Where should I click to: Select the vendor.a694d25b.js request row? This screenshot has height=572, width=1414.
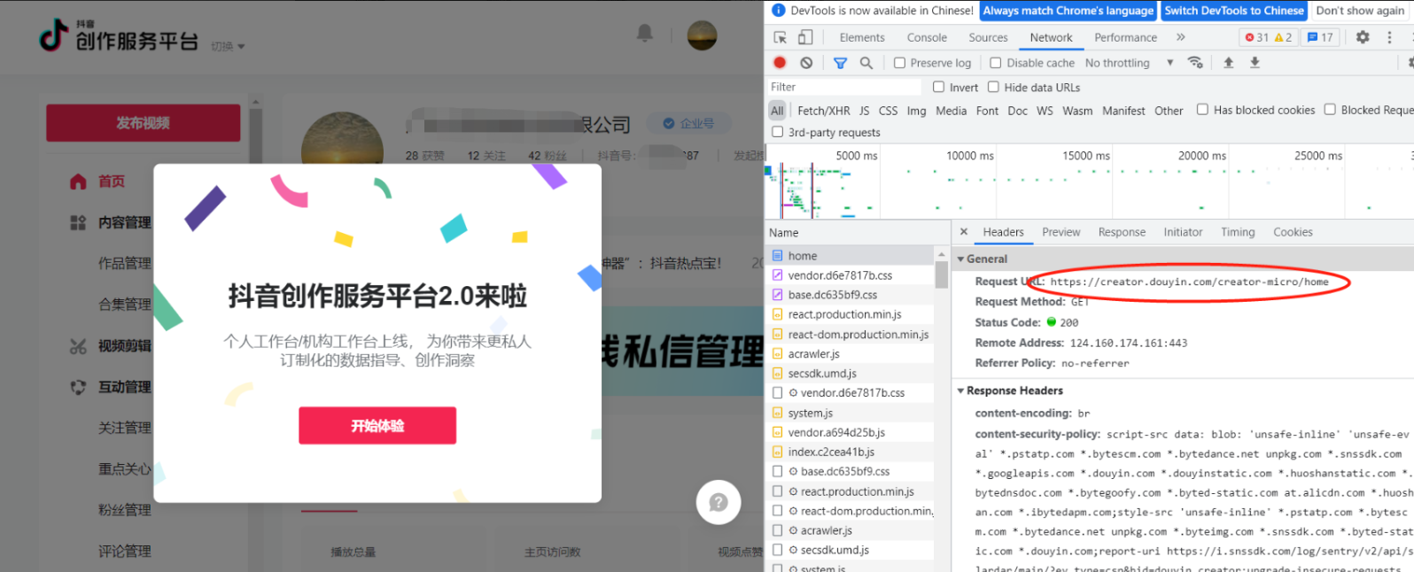pyautogui.click(x=850, y=432)
